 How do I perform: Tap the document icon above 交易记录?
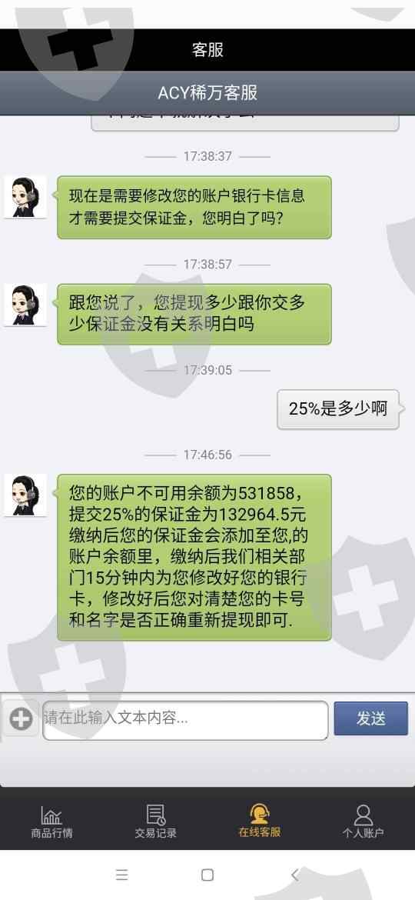pyautogui.click(x=155, y=815)
